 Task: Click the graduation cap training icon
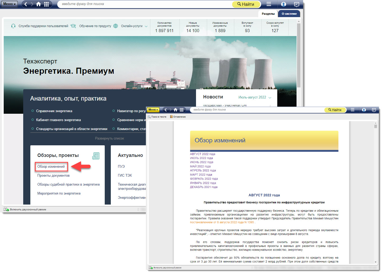[73, 26]
